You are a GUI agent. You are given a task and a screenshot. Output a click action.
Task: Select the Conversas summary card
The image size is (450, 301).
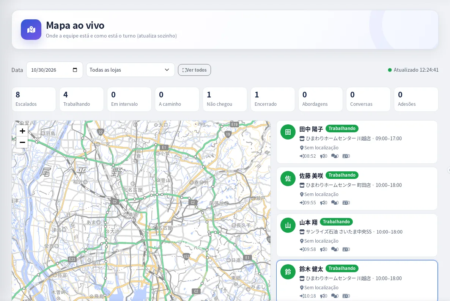[368, 99]
